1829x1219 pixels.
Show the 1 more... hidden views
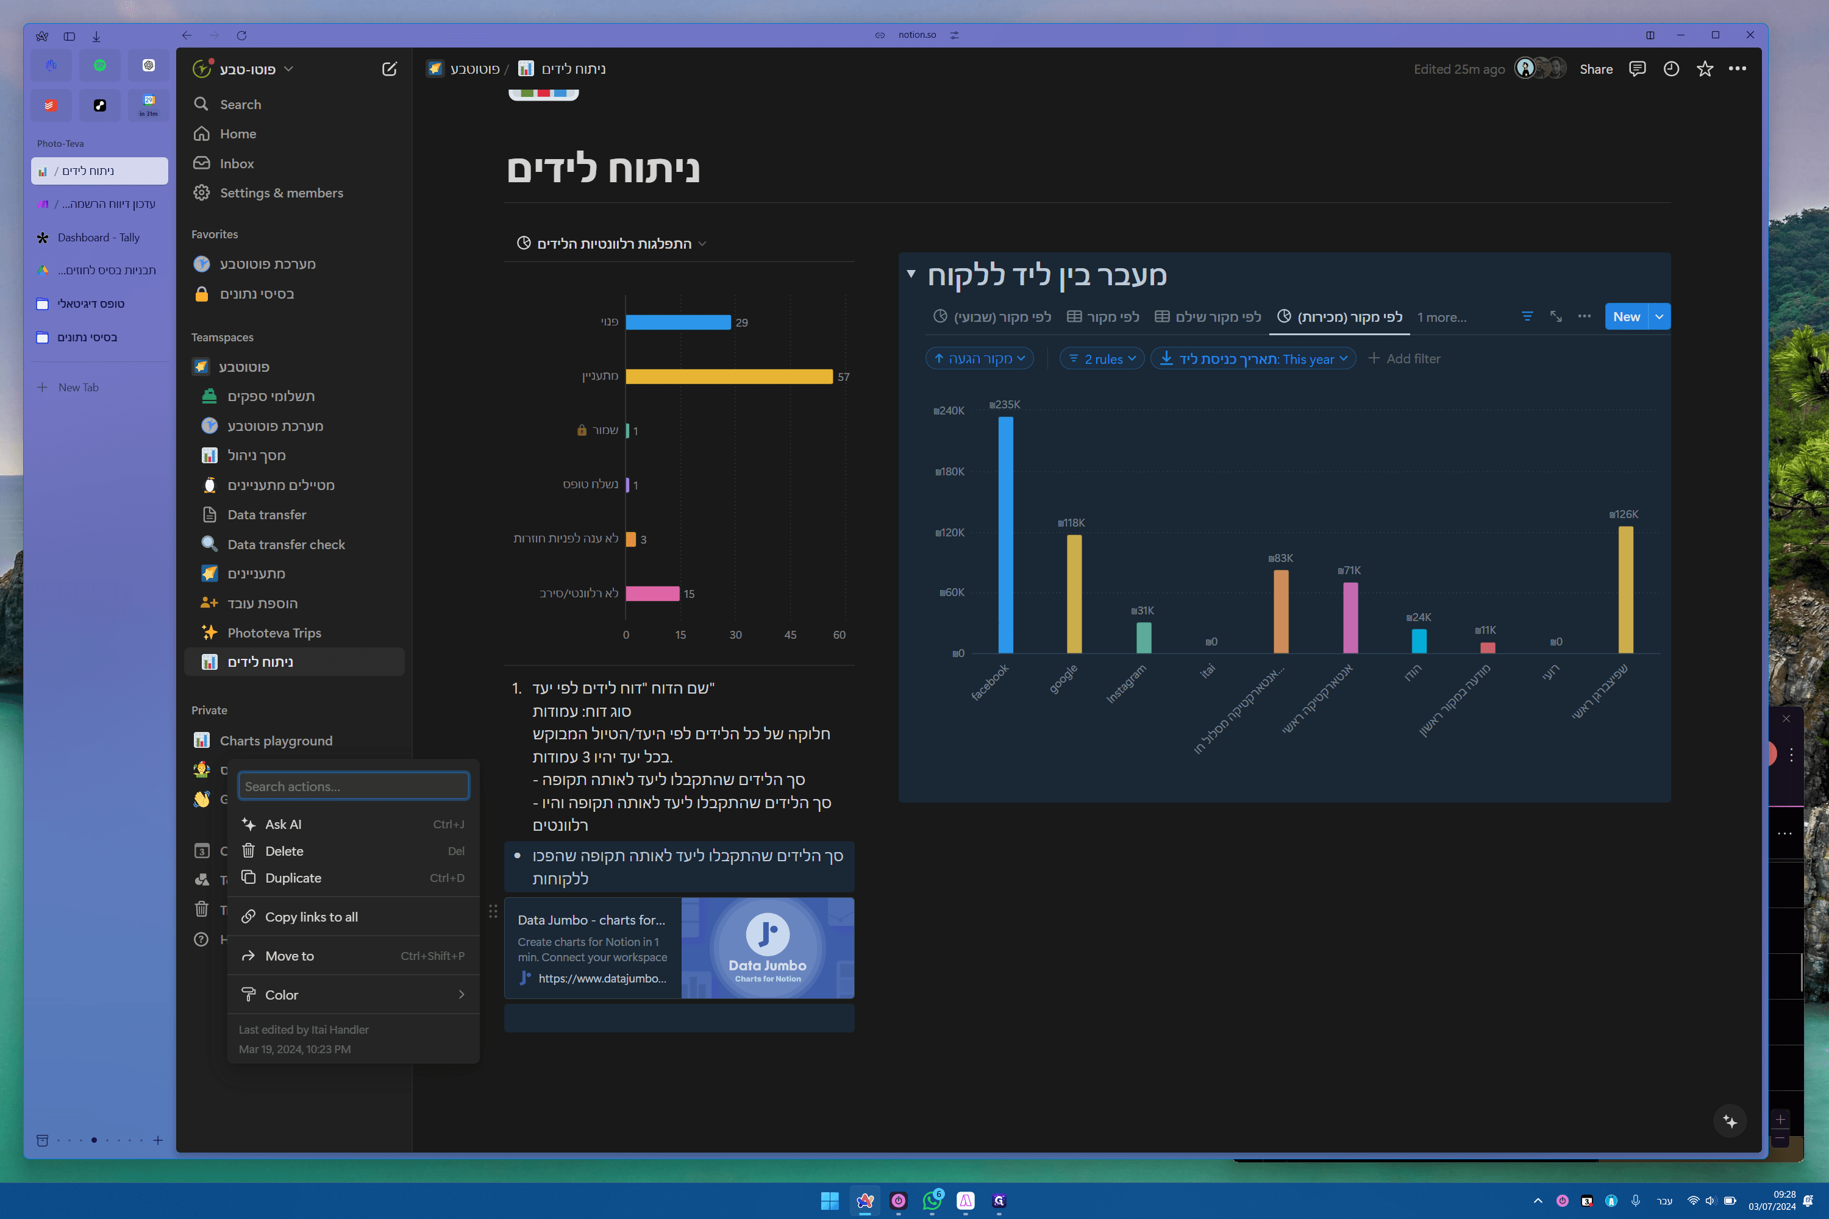click(1442, 317)
